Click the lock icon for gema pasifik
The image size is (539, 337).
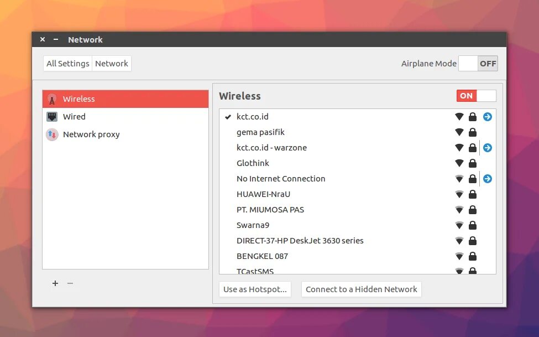click(473, 132)
